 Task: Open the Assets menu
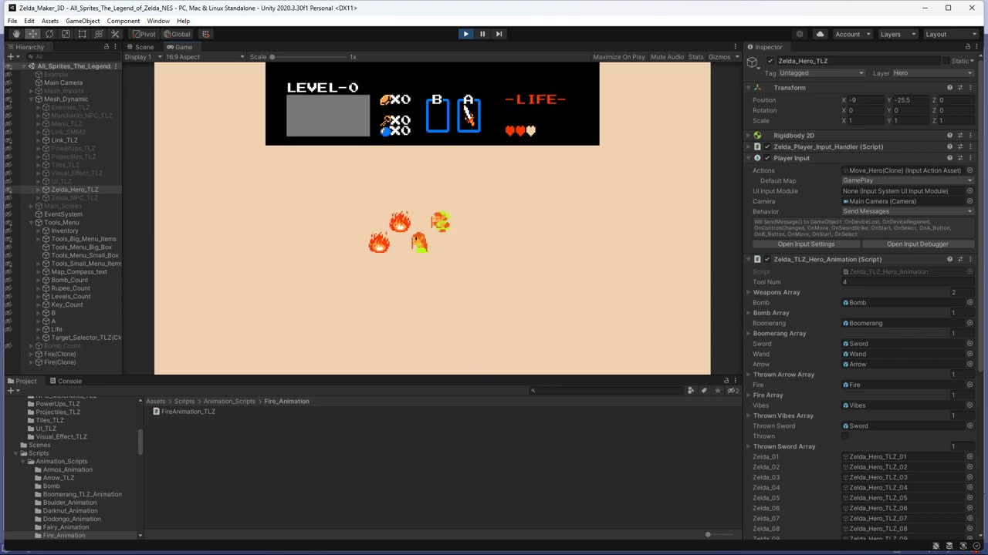[x=50, y=21]
